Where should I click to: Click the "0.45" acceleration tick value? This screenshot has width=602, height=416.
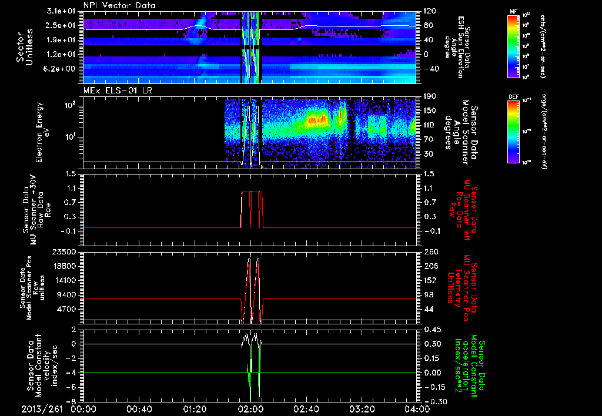pyautogui.click(x=432, y=330)
